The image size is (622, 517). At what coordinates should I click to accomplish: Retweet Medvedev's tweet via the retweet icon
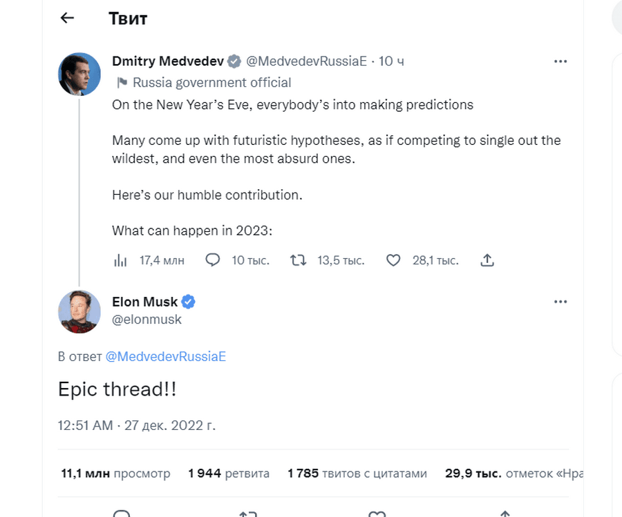(299, 260)
